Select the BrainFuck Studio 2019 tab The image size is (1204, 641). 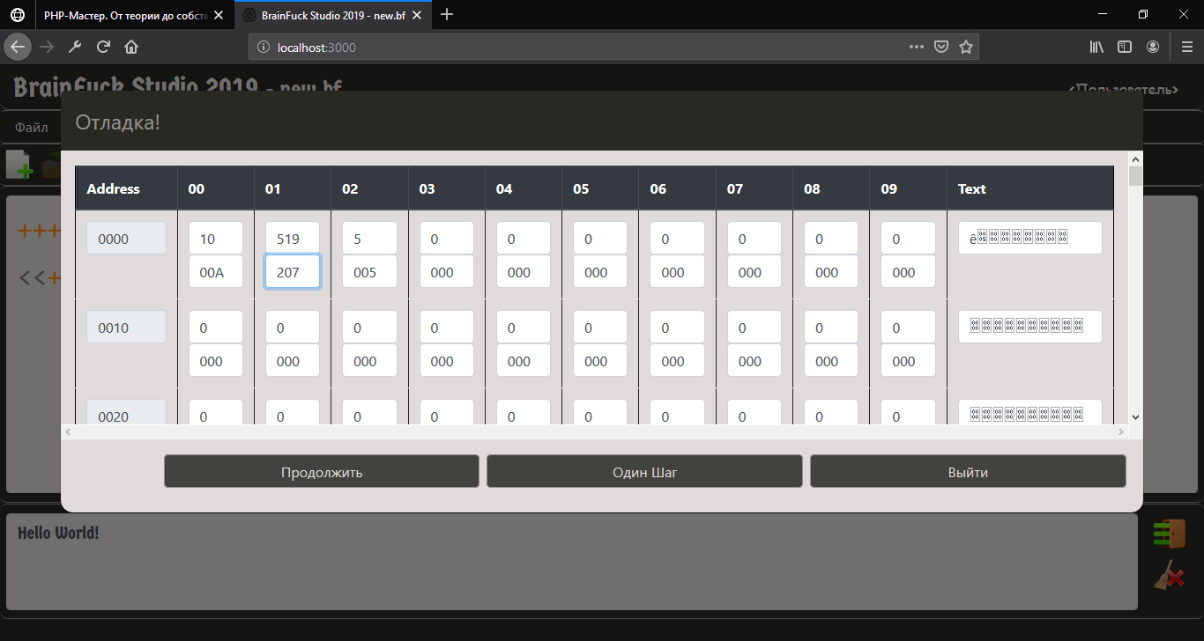[x=333, y=15]
